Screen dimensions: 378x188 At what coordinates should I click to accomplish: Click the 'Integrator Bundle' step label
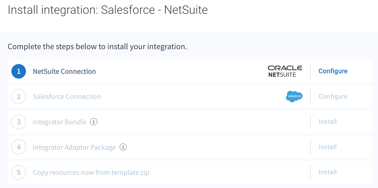click(x=59, y=122)
